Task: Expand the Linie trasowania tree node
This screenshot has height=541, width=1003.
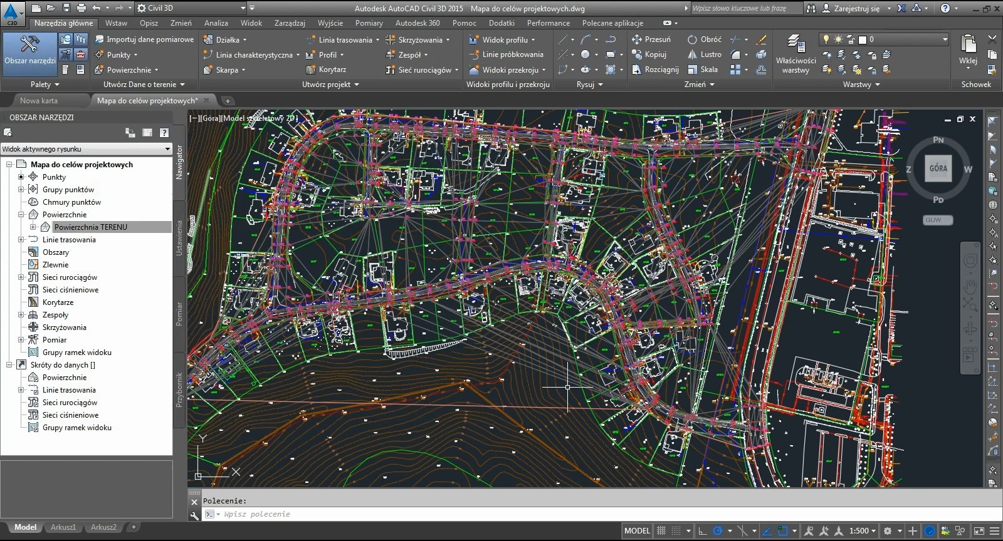Action: coord(21,240)
